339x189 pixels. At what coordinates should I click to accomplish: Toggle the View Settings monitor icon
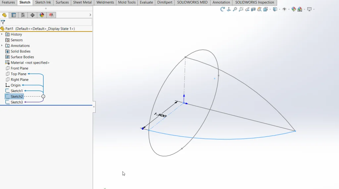[x=309, y=9]
